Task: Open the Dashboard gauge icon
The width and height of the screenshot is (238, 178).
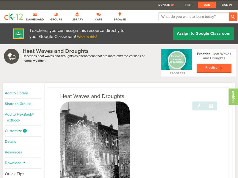Action: click(35, 14)
